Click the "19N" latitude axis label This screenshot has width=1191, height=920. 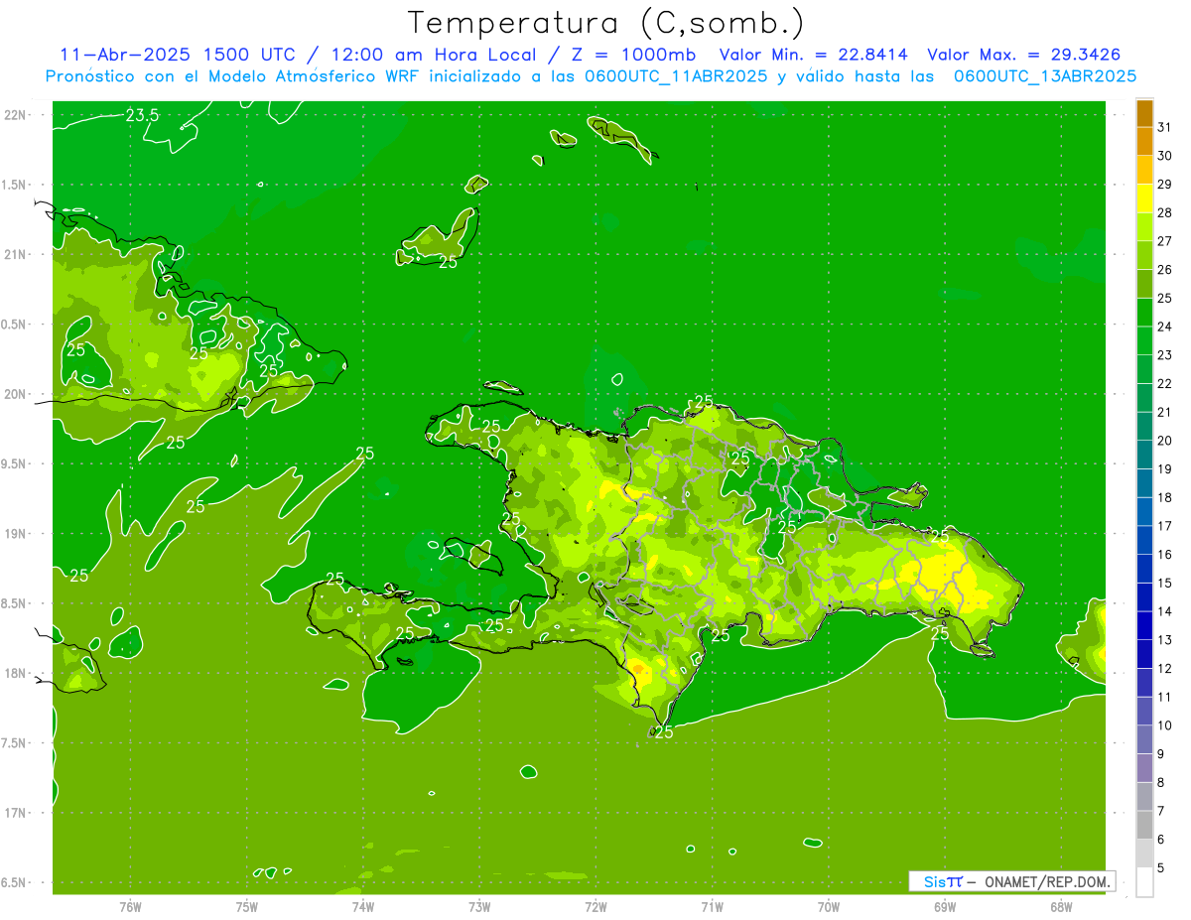[x=17, y=533]
